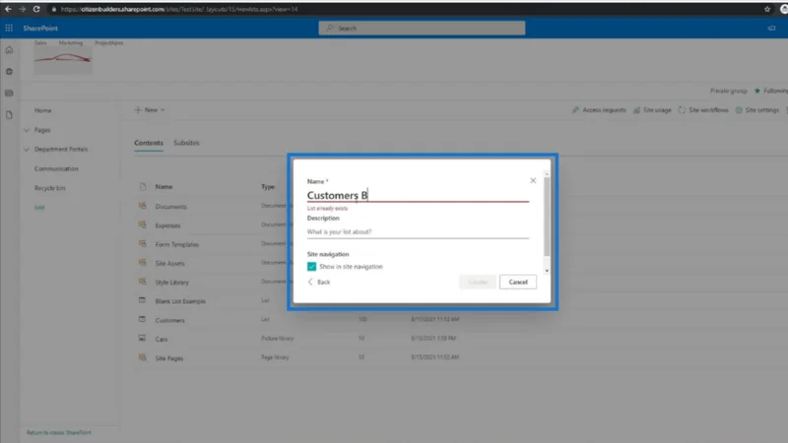The image size is (788, 443).
Task: Click the SharePoint brand title in header
Action: coord(40,29)
